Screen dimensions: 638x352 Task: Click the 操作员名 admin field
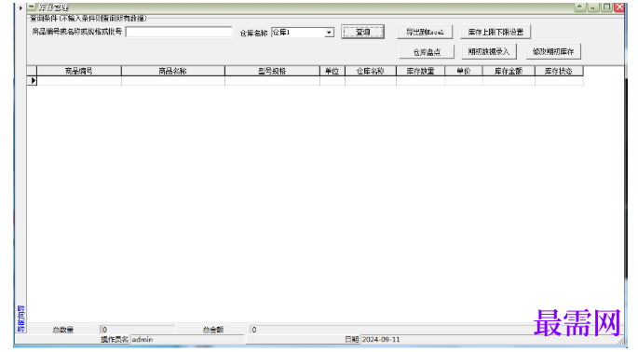point(187,339)
